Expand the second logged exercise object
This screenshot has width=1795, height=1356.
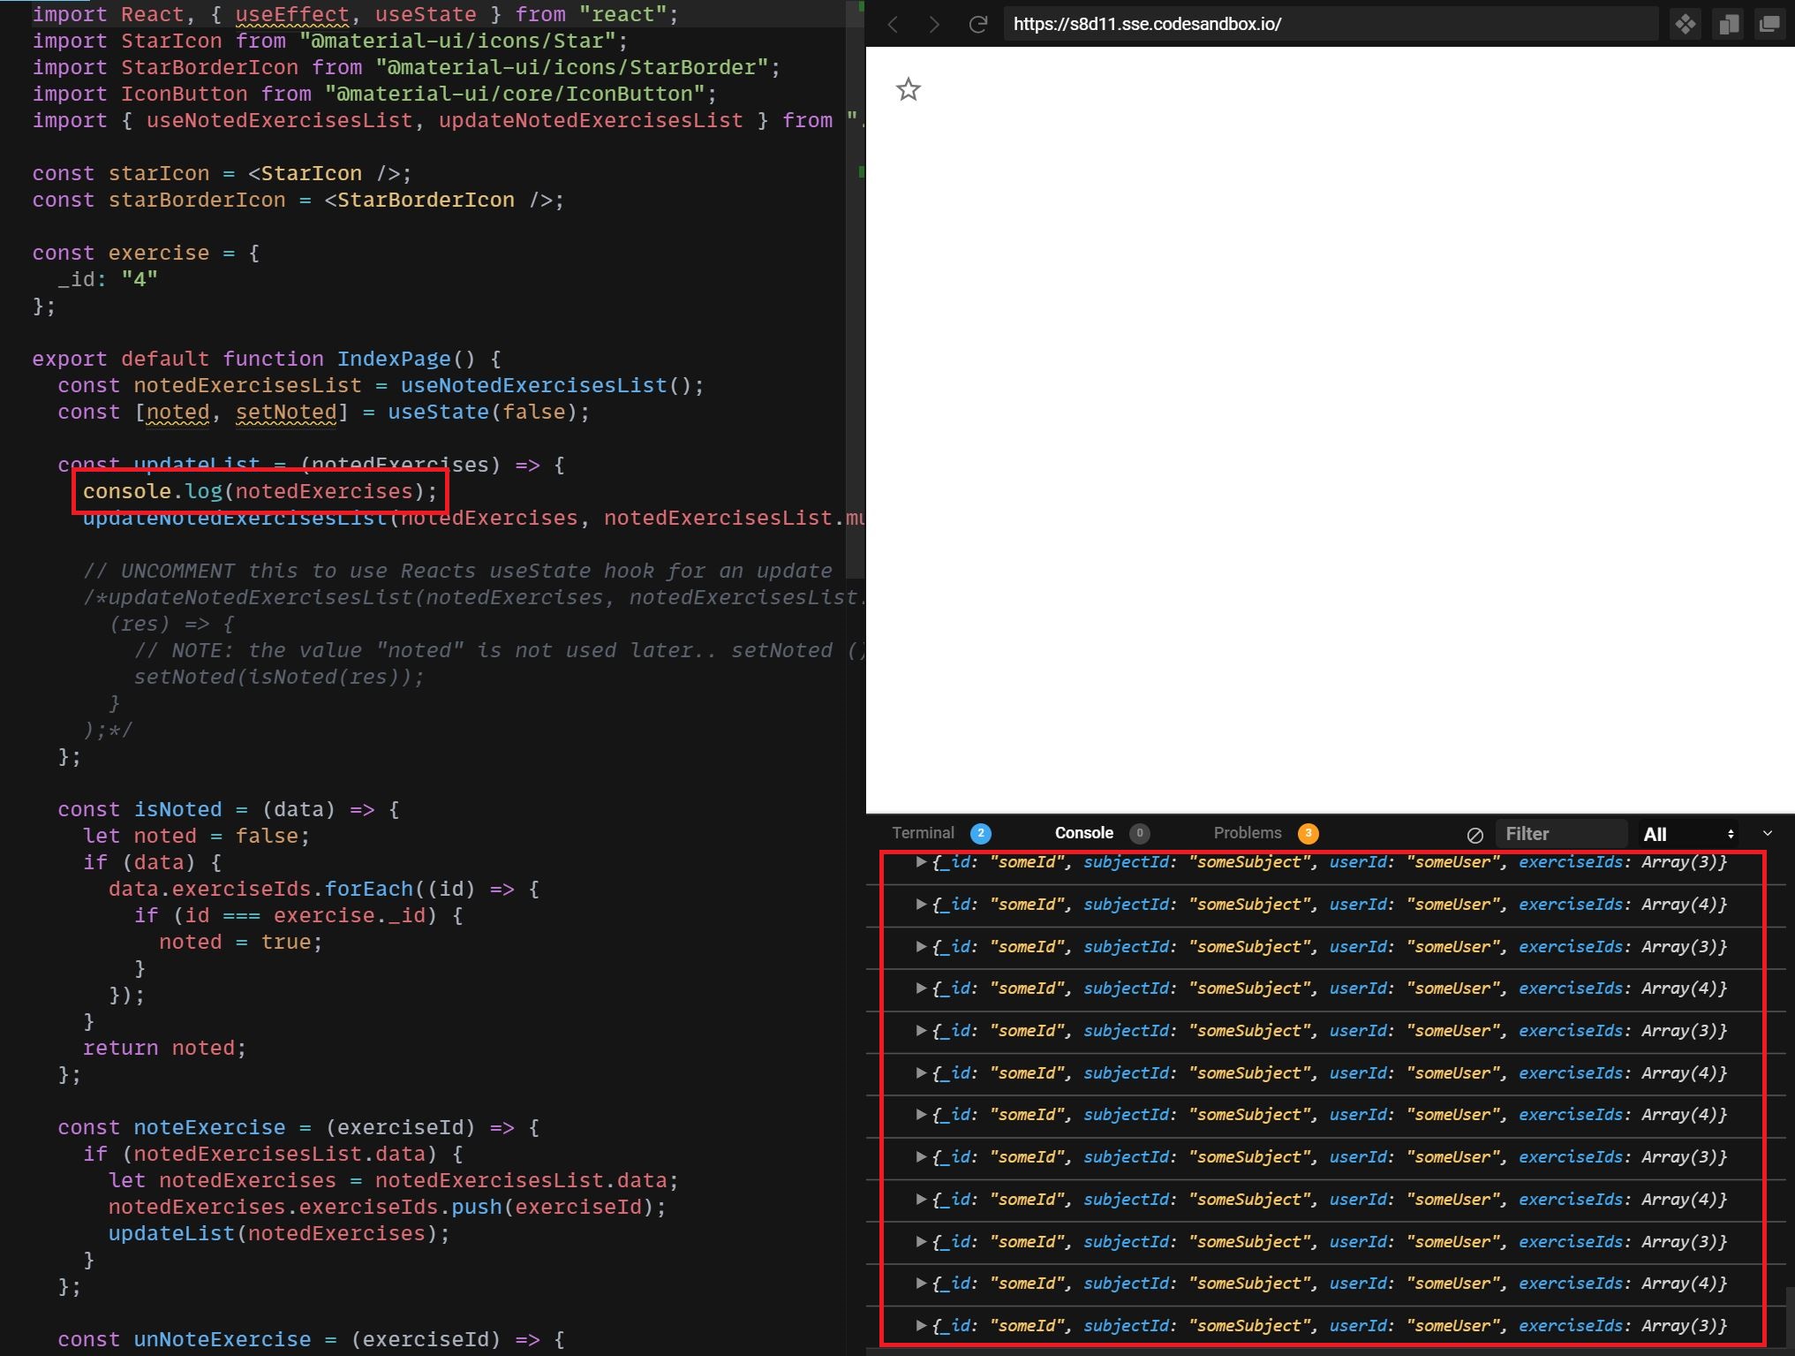tap(920, 904)
